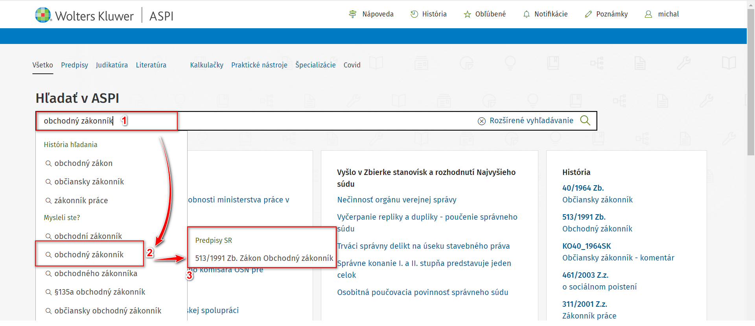Open the Notifikácie bell icon

pos(526,14)
